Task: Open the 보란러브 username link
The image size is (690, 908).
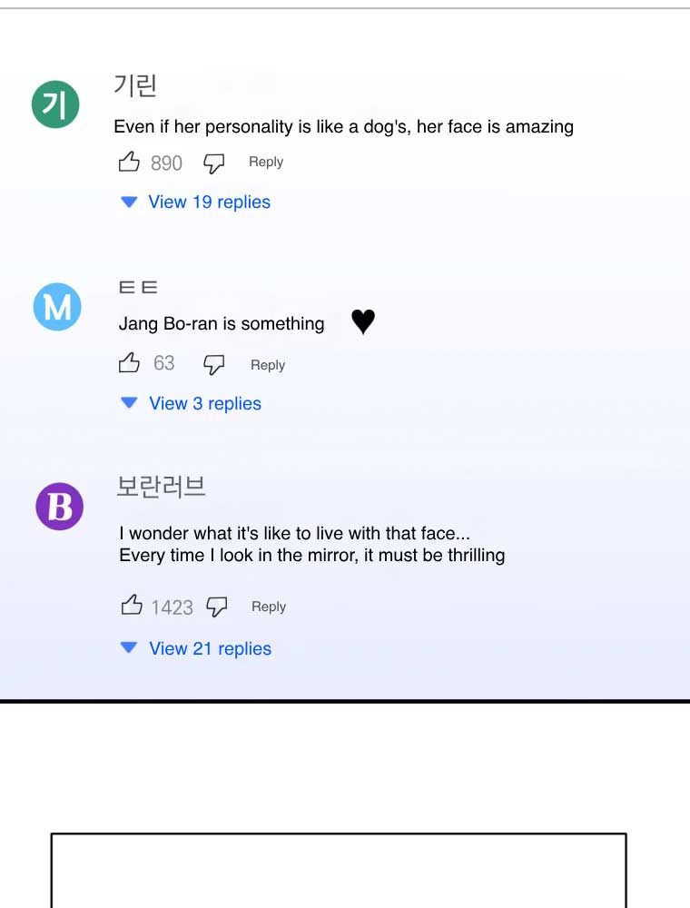Action: [x=162, y=487]
